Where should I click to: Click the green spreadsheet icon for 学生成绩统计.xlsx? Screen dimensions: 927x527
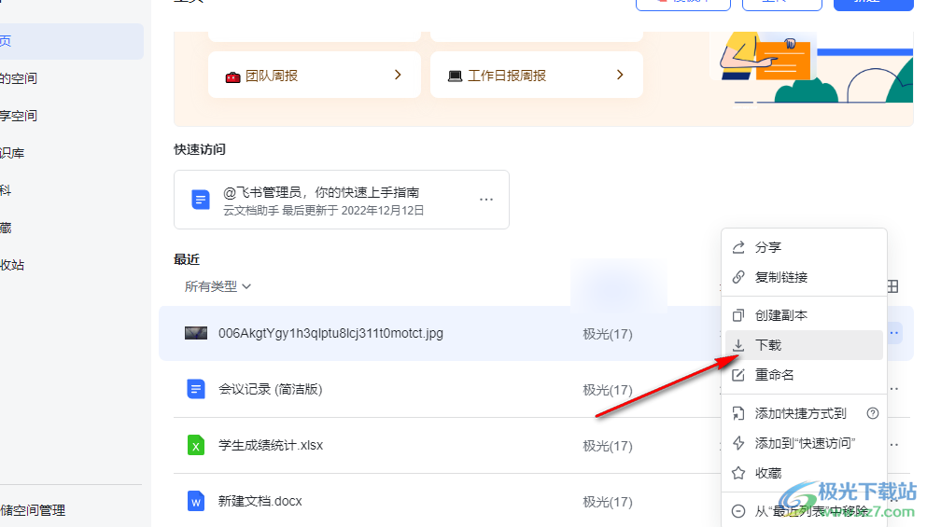tap(196, 445)
